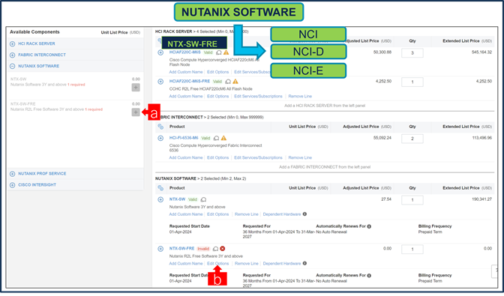Viewport: 504px width, 296px height.
Task: Click headset icon on HCI-FI-6536-M6 row
Action: (216, 138)
